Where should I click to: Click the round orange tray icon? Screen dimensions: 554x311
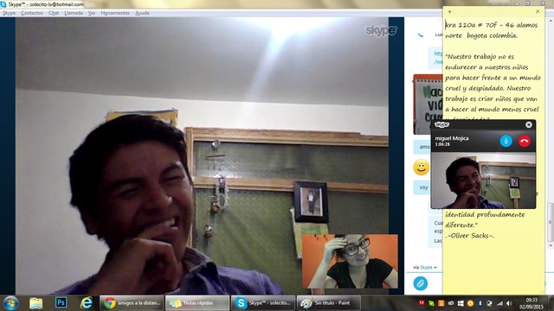470,303
